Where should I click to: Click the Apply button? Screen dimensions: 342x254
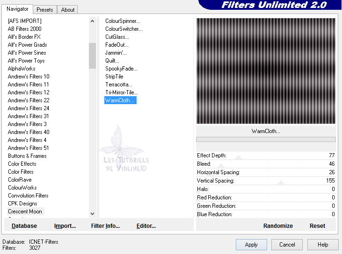(x=251, y=245)
